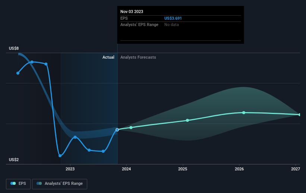Click the EPS peak point after 2023

click(x=75, y=137)
